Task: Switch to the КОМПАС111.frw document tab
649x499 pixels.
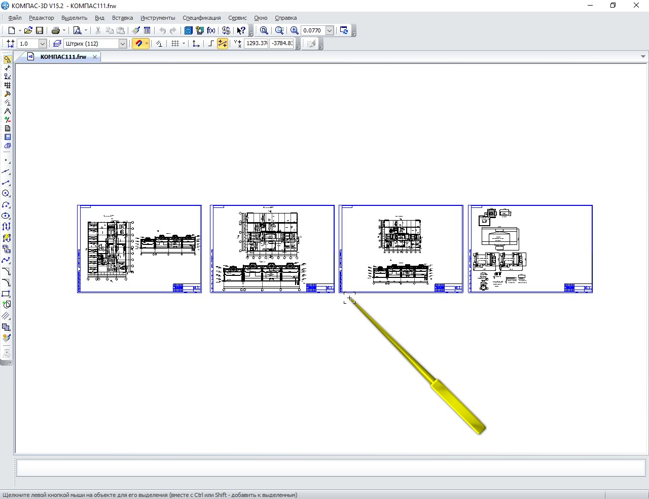Action: point(63,57)
